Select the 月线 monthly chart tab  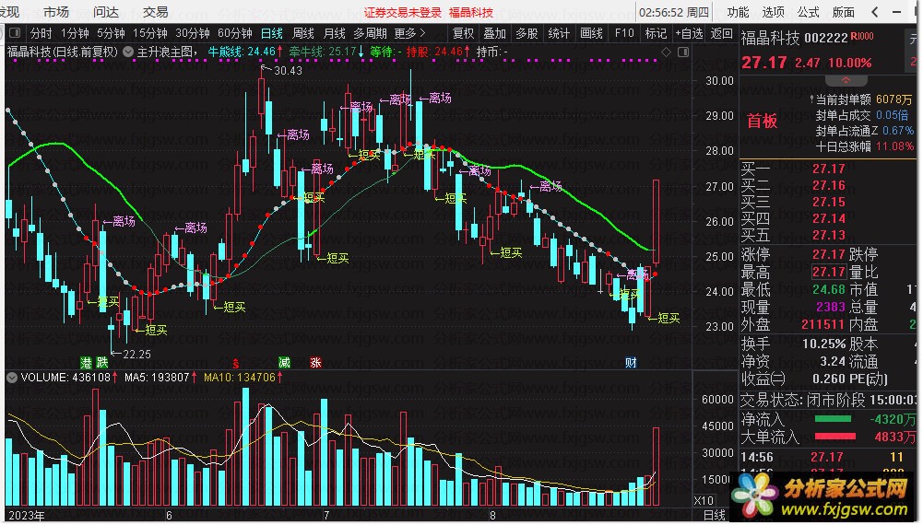pyautogui.click(x=335, y=33)
